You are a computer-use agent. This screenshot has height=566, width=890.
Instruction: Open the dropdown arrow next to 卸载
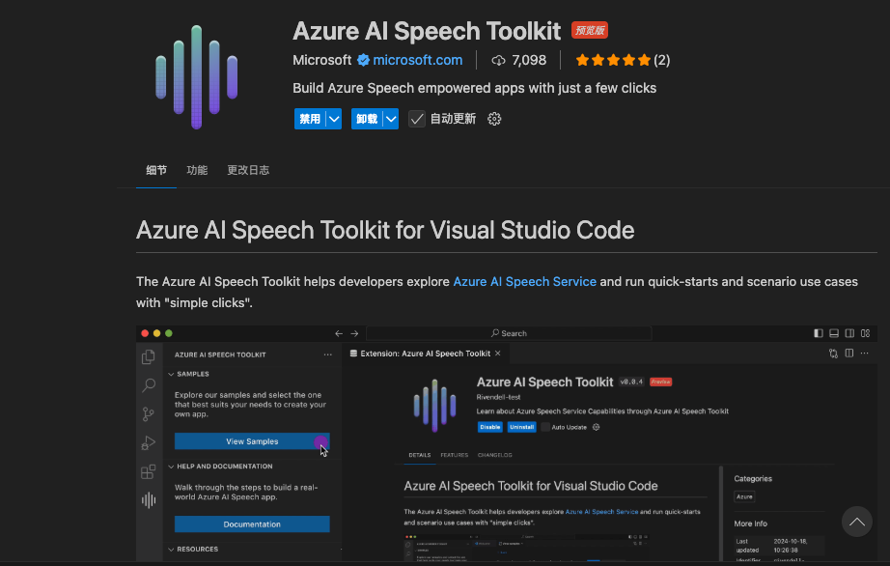[x=390, y=119]
